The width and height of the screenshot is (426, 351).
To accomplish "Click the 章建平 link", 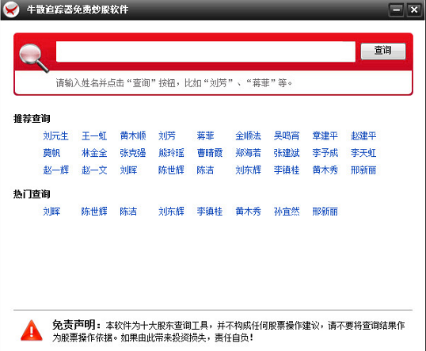I will (x=325, y=135).
